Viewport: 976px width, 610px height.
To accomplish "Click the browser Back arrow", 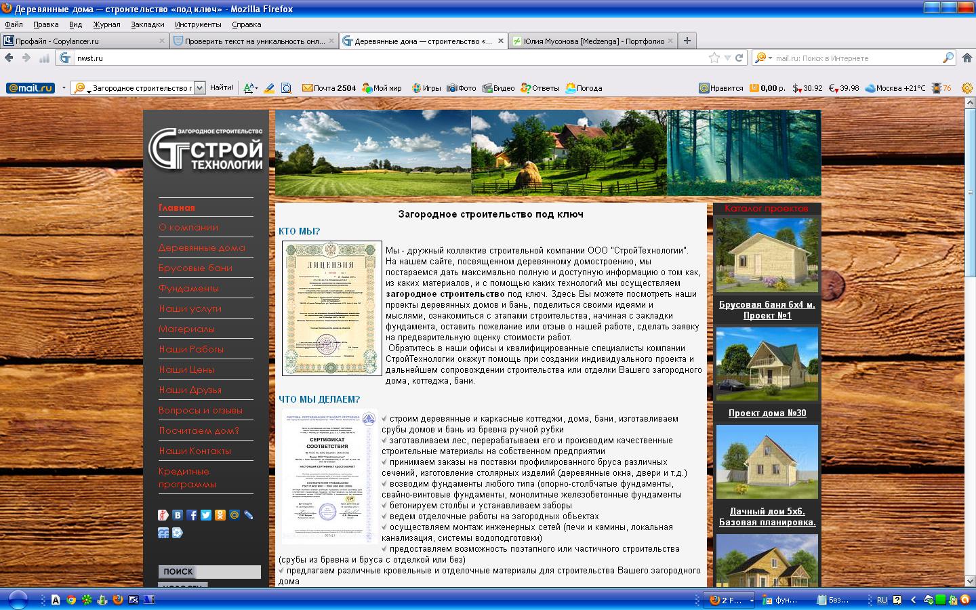I will click(x=9, y=58).
